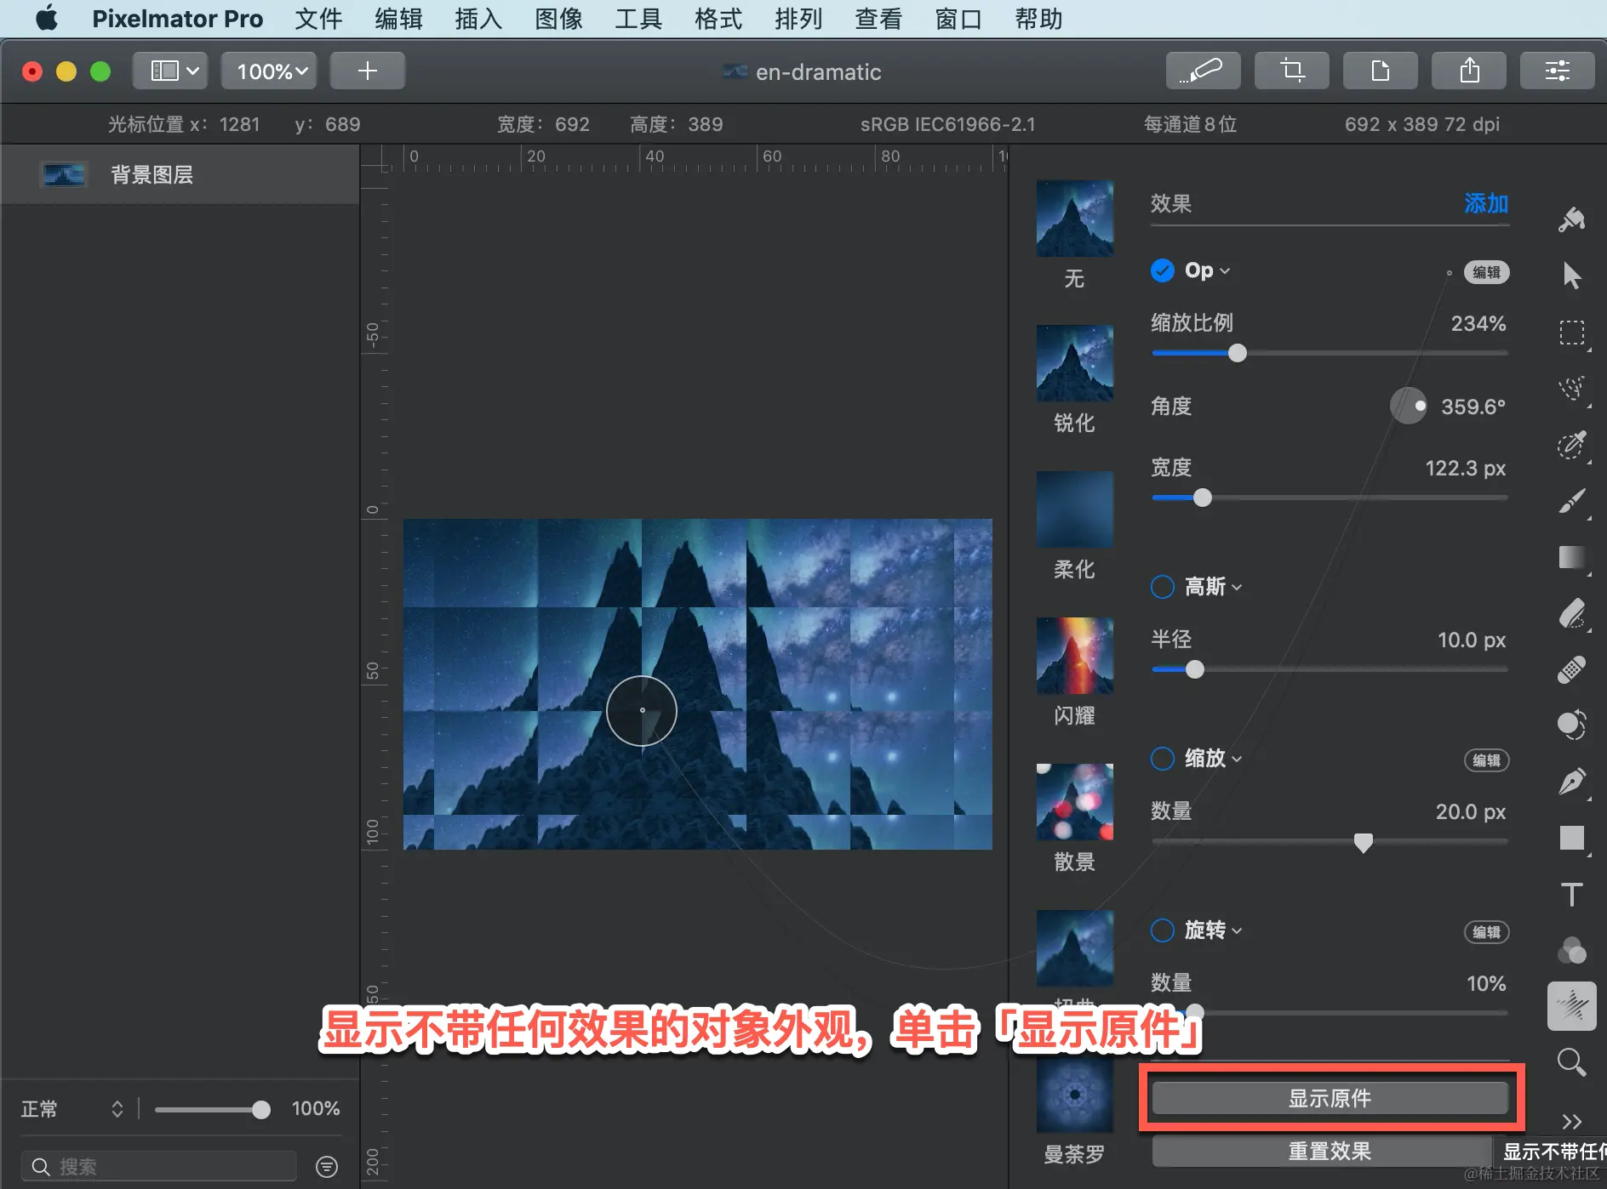Enable the 高斯 effect checkbox
The image size is (1607, 1189).
click(x=1162, y=587)
